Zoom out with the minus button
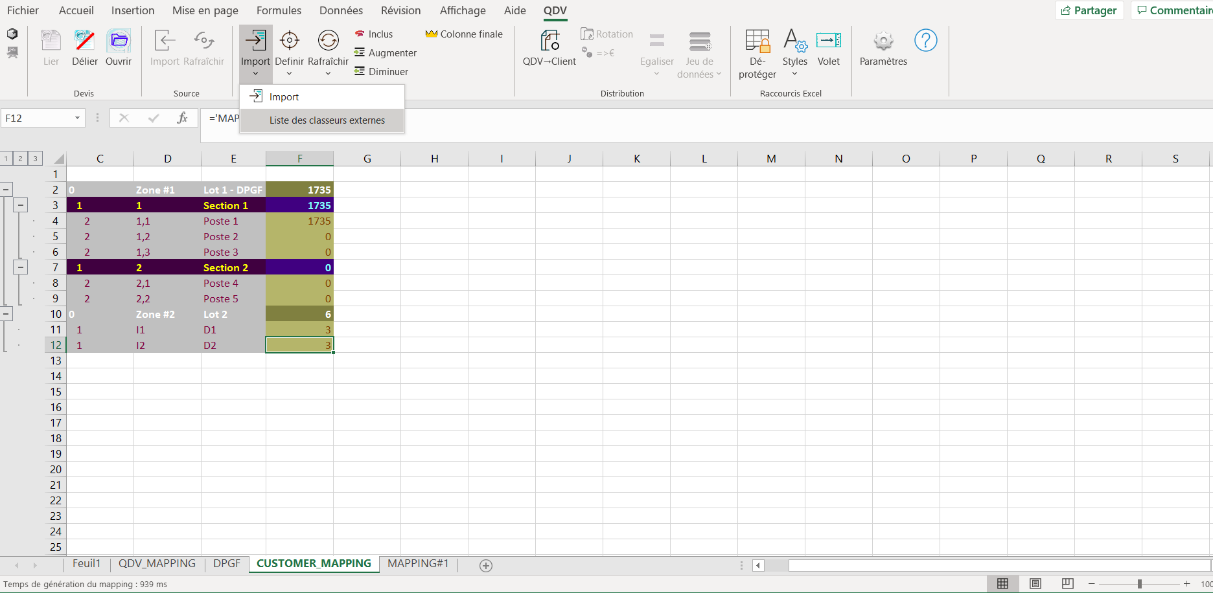 coord(1091,584)
